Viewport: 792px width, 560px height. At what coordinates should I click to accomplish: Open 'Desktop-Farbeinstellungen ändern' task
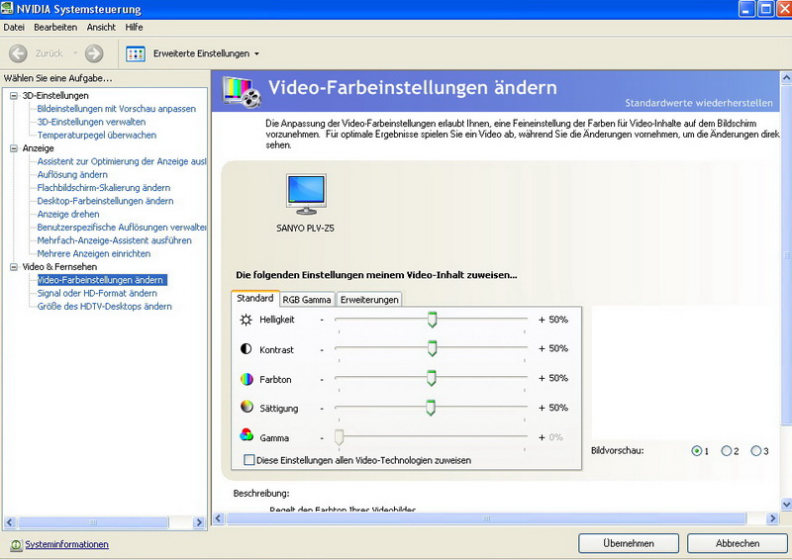coord(105,201)
